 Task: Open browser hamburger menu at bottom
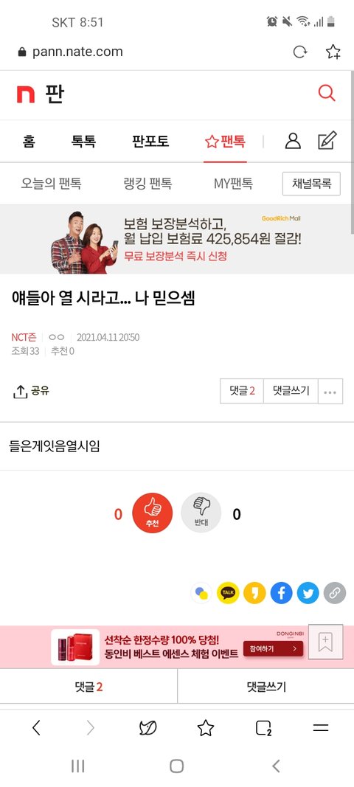tap(320, 728)
